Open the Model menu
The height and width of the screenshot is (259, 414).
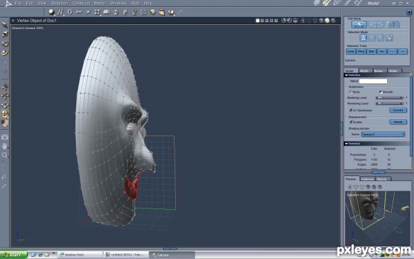point(100,3)
